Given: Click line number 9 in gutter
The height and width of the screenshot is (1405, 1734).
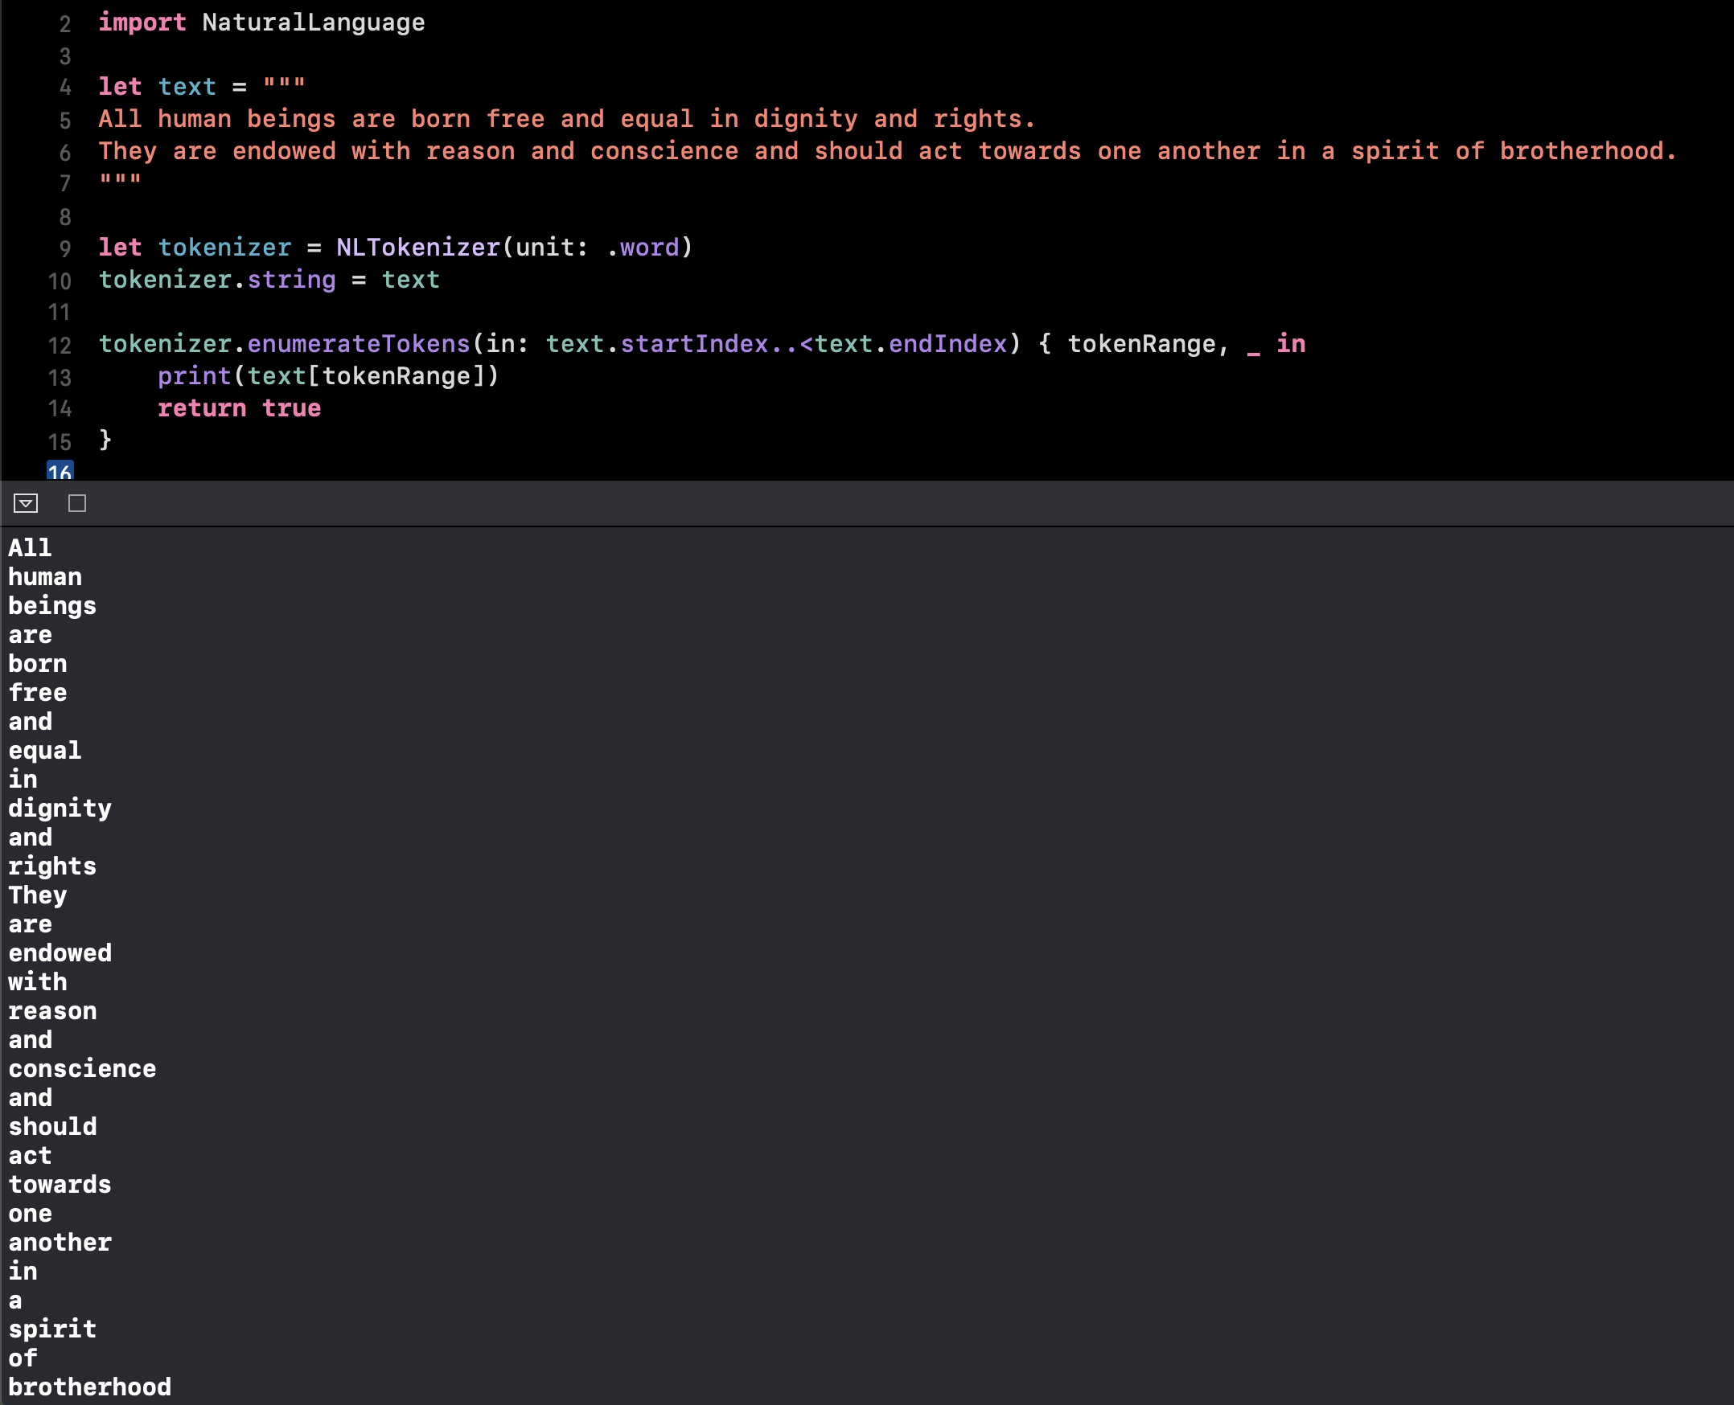Looking at the screenshot, I should [65, 248].
